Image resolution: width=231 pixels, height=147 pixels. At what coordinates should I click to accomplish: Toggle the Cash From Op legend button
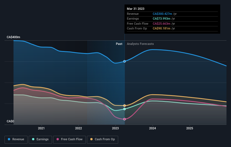tap(102, 139)
